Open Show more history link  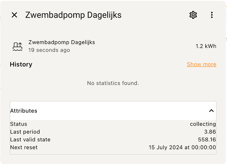(202, 64)
